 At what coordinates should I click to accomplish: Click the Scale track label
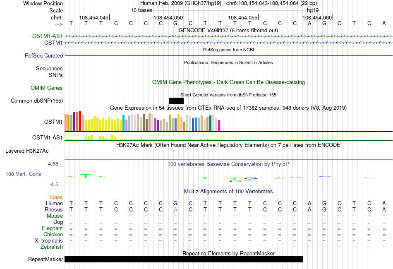point(56,10)
